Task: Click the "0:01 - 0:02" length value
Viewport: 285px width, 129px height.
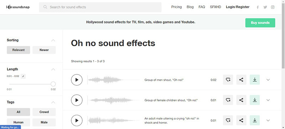Action: pos(13,76)
